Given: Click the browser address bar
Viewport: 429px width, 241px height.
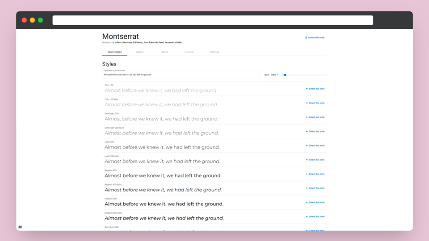Looking at the screenshot, I should pos(213,20).
